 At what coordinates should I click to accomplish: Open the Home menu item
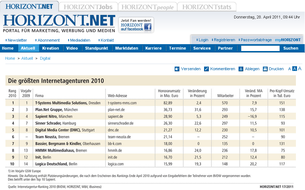point(8,48)
